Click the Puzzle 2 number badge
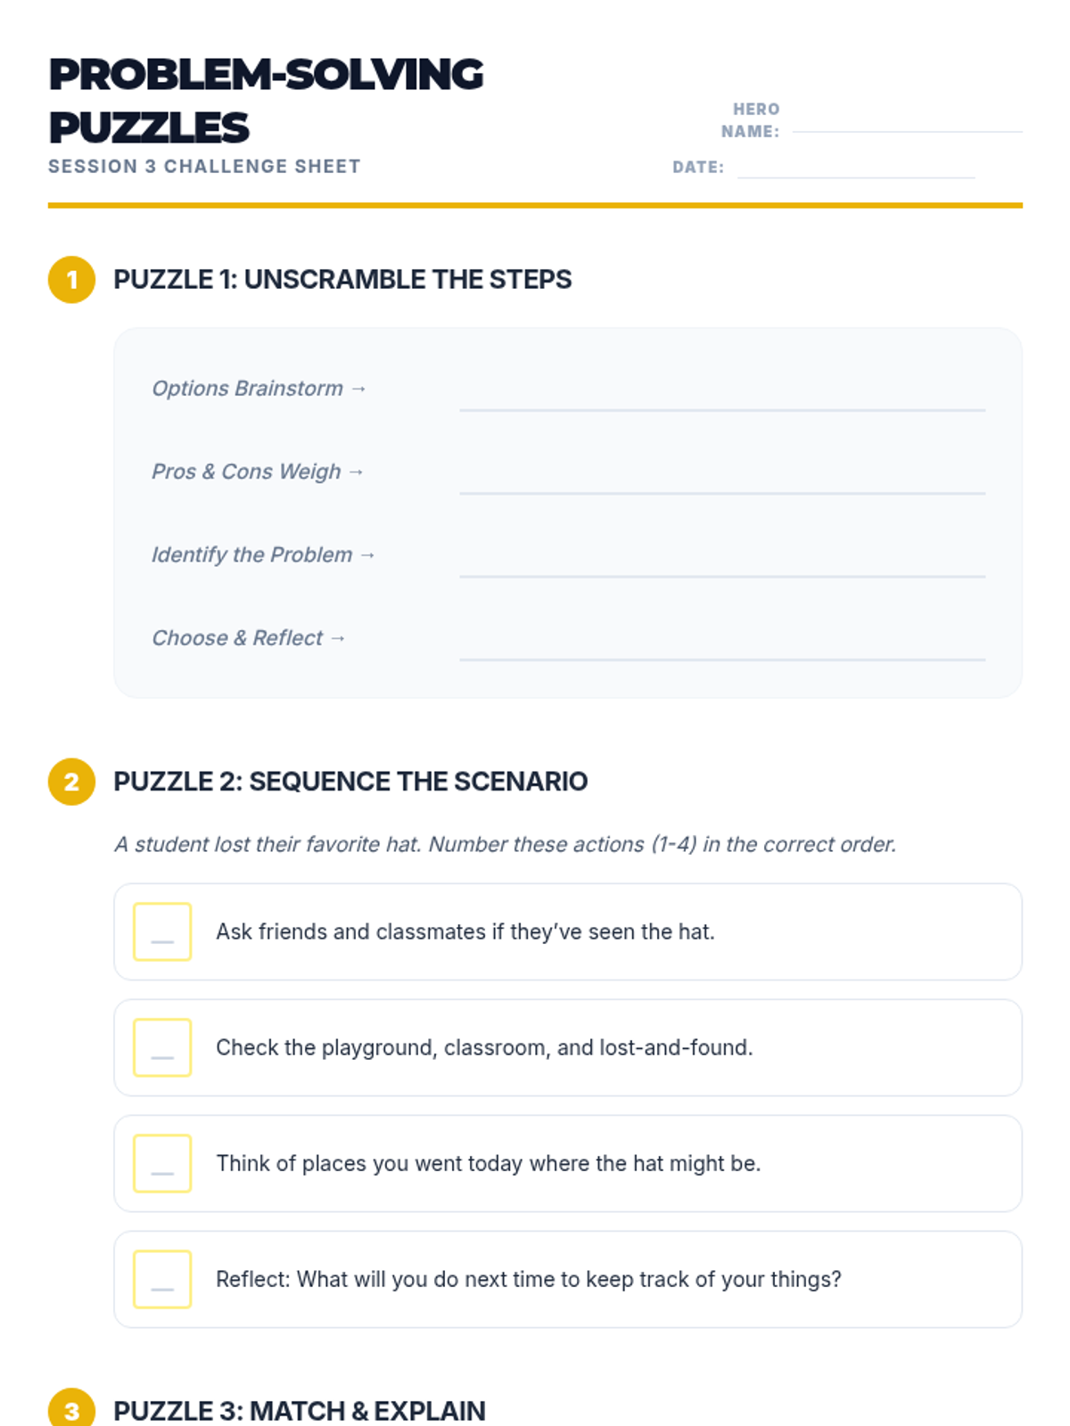The image size is (1070, 1426). pos(71,782)
